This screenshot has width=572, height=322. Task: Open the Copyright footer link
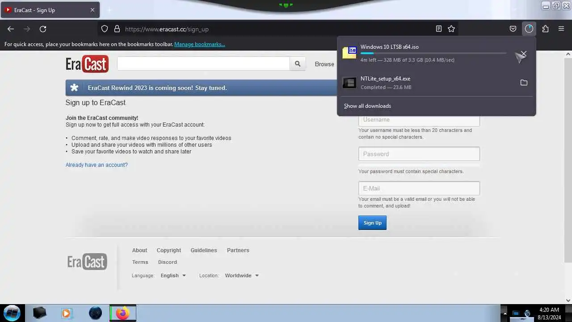pyautogui.click(x=169, y=250)
